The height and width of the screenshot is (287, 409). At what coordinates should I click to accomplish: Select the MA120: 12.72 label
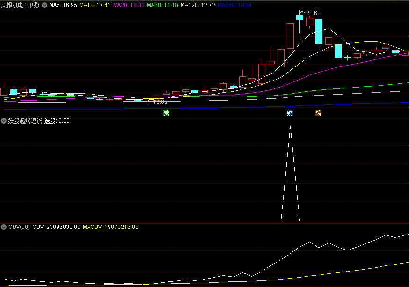click(x=198, y=5)
